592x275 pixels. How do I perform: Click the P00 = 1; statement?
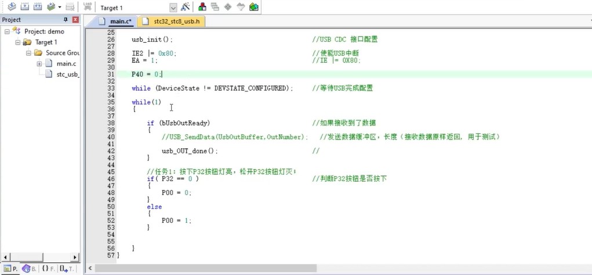[x=177, y=221]
